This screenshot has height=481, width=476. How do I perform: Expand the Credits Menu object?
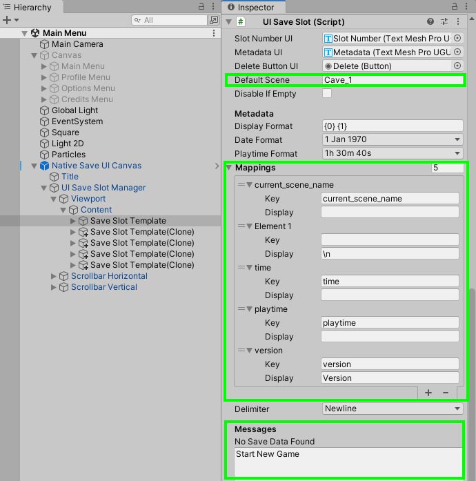pos(44,99)
